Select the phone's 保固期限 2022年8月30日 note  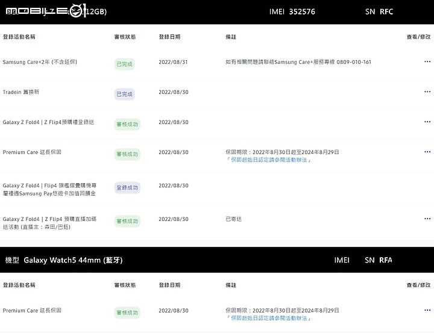(282, 152)
